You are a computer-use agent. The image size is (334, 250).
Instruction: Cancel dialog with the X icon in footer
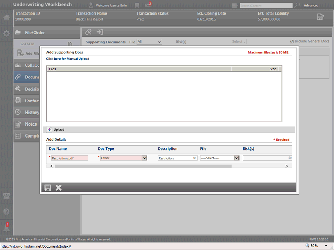pos(58,187)
